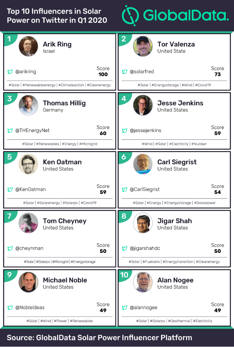Click the #Nuclear hashtag under Jesse Jenkins

click(199, 144)
